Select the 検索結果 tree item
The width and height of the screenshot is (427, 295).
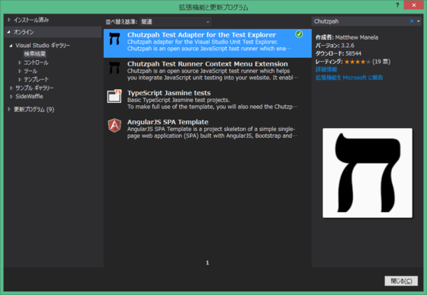[34, 54]
